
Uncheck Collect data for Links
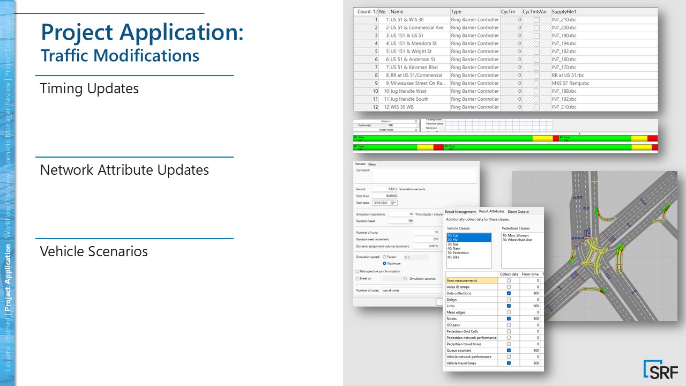click(x=509, y=306)
